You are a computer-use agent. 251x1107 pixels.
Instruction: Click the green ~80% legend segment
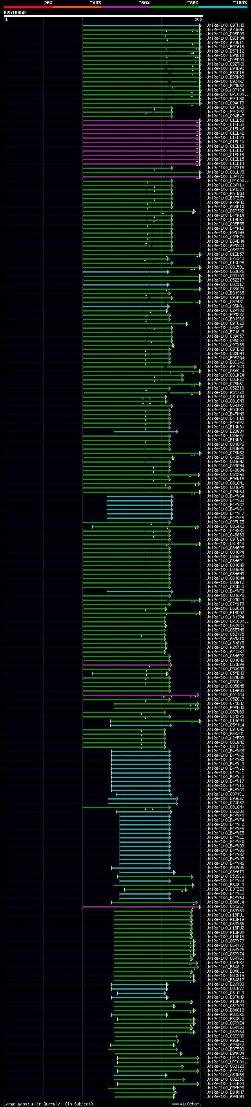[x=174, y=7]
